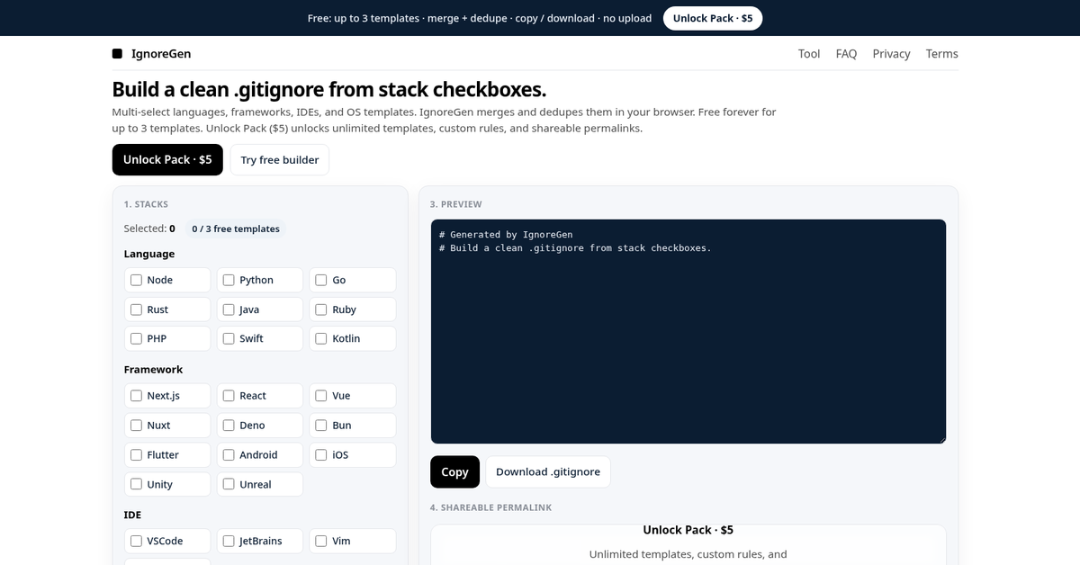Click the "Framework" group heading

153,370
